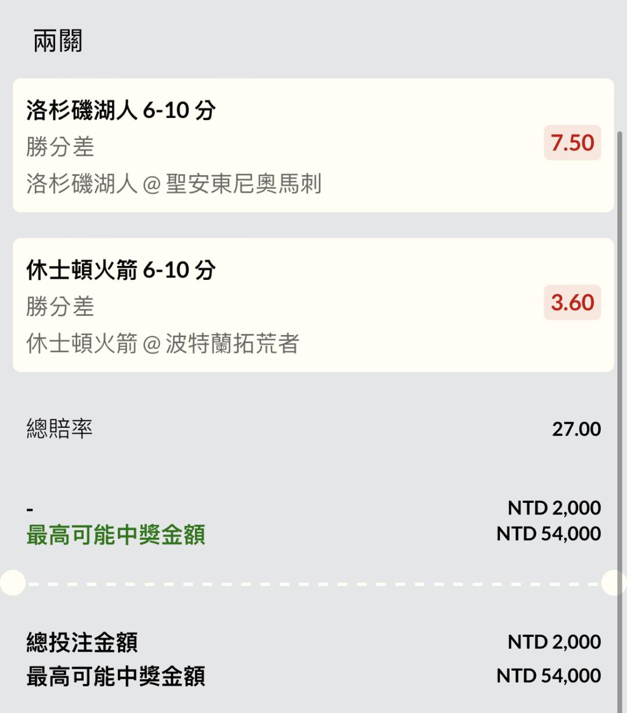Image resolution: width=627 pixels, height=713 pixels.
Task: Click the 總投注金額 label
Action: 82,642
